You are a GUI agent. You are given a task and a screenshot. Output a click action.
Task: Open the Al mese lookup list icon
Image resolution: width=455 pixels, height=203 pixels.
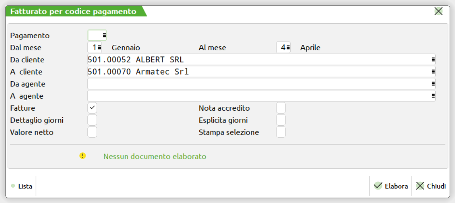tap(288, 48)
